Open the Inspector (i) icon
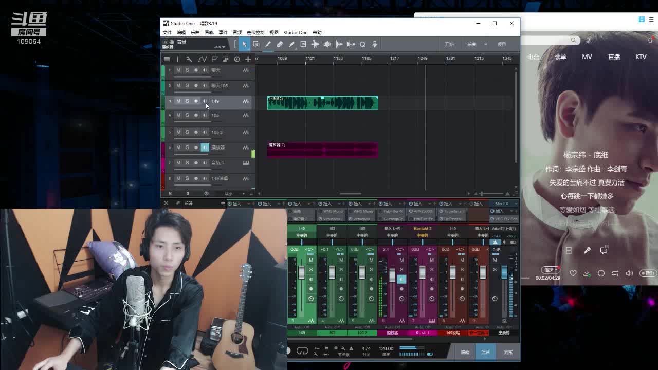 coord(177,59)
